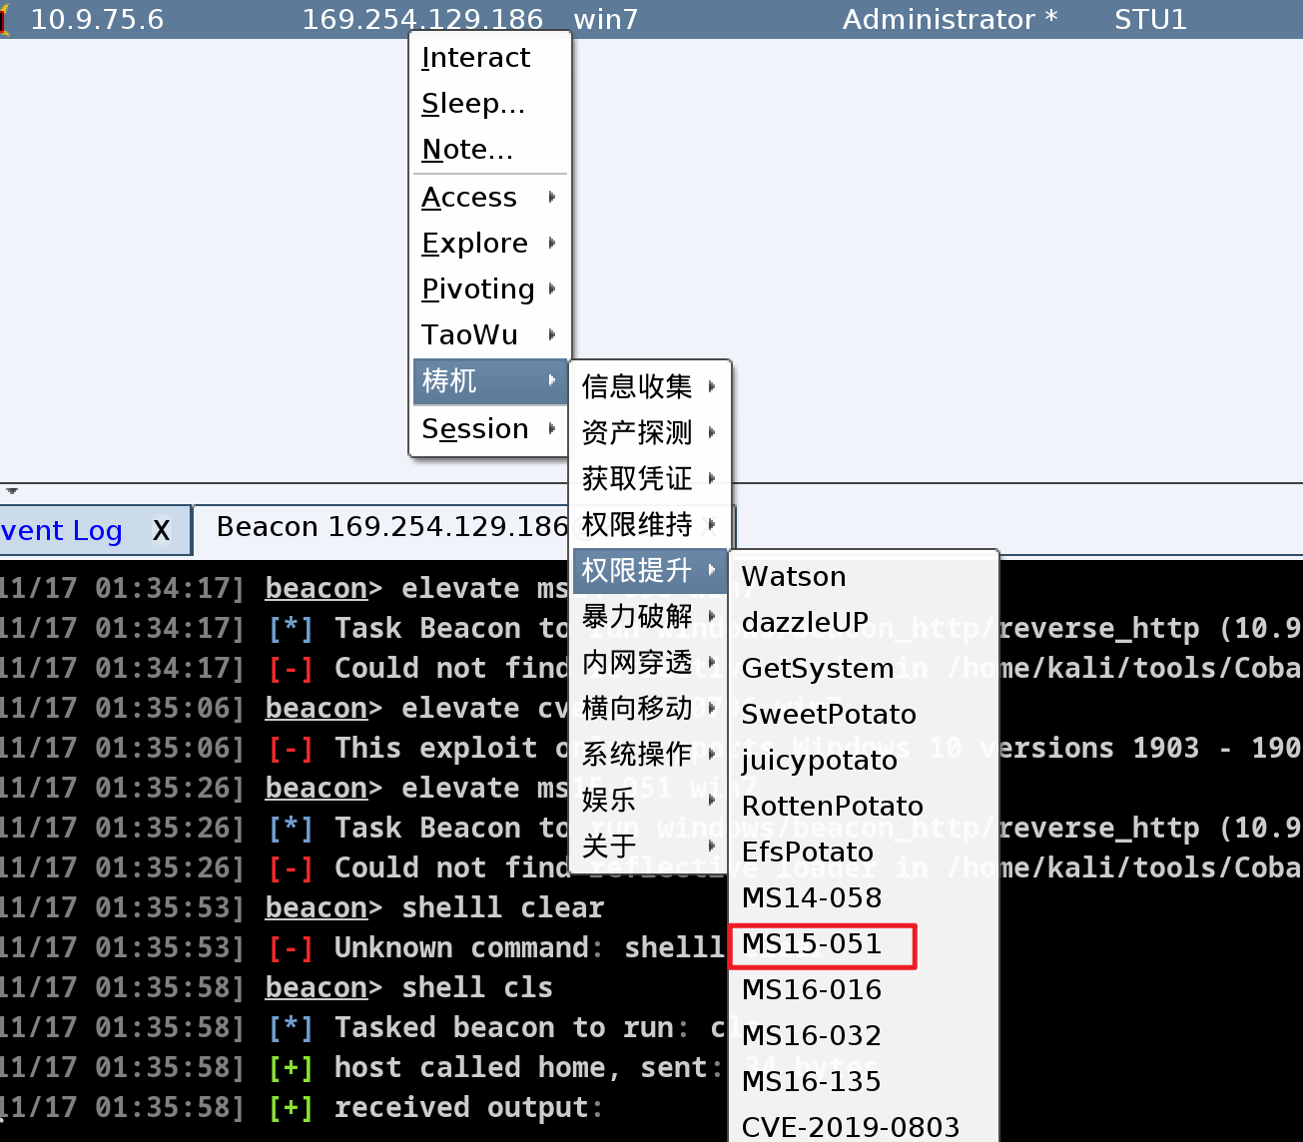Viewport: 1303px width, 1142px height.
Task: Open the 资产探测 submenu
Action: pos(650,432)
